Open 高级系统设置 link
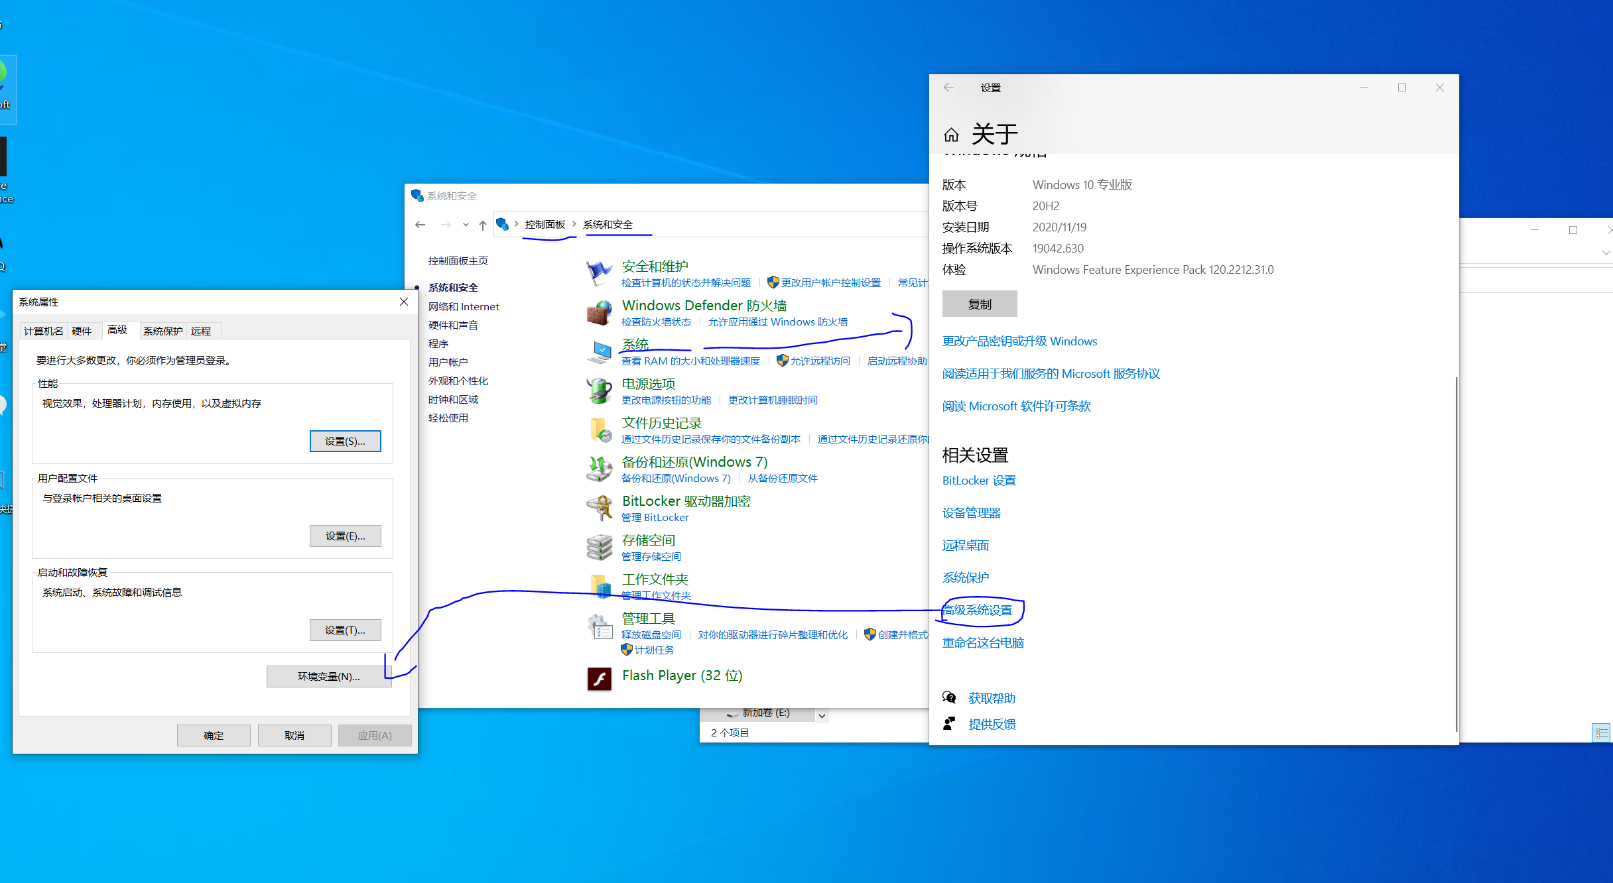Viewport: 1613px width, 883px height. click(978, 610)
